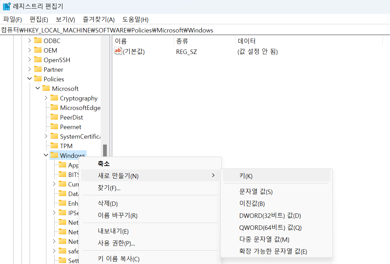Click the OpenSSH folder icon
This screenshot has width=390, height=264.
[38, 59]
